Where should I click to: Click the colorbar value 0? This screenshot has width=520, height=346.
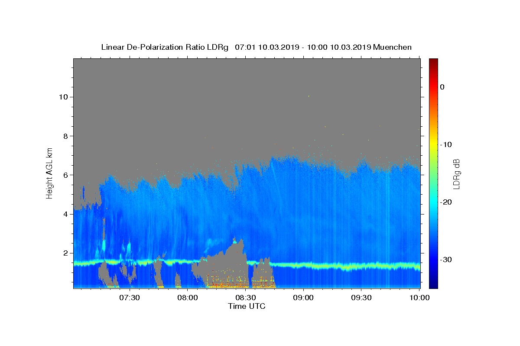point(442,87)
